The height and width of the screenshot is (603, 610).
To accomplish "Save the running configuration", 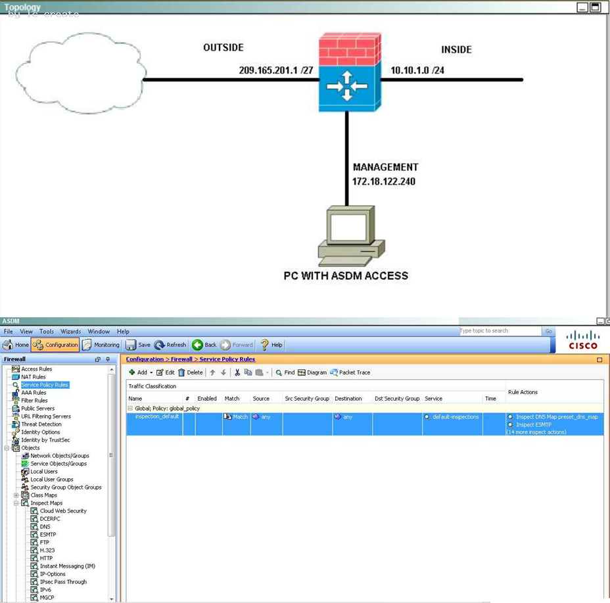I will [x=138, y=345].
